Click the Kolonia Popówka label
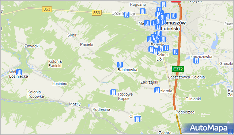This screenshot has height=135, width=234. click(36, 94)
